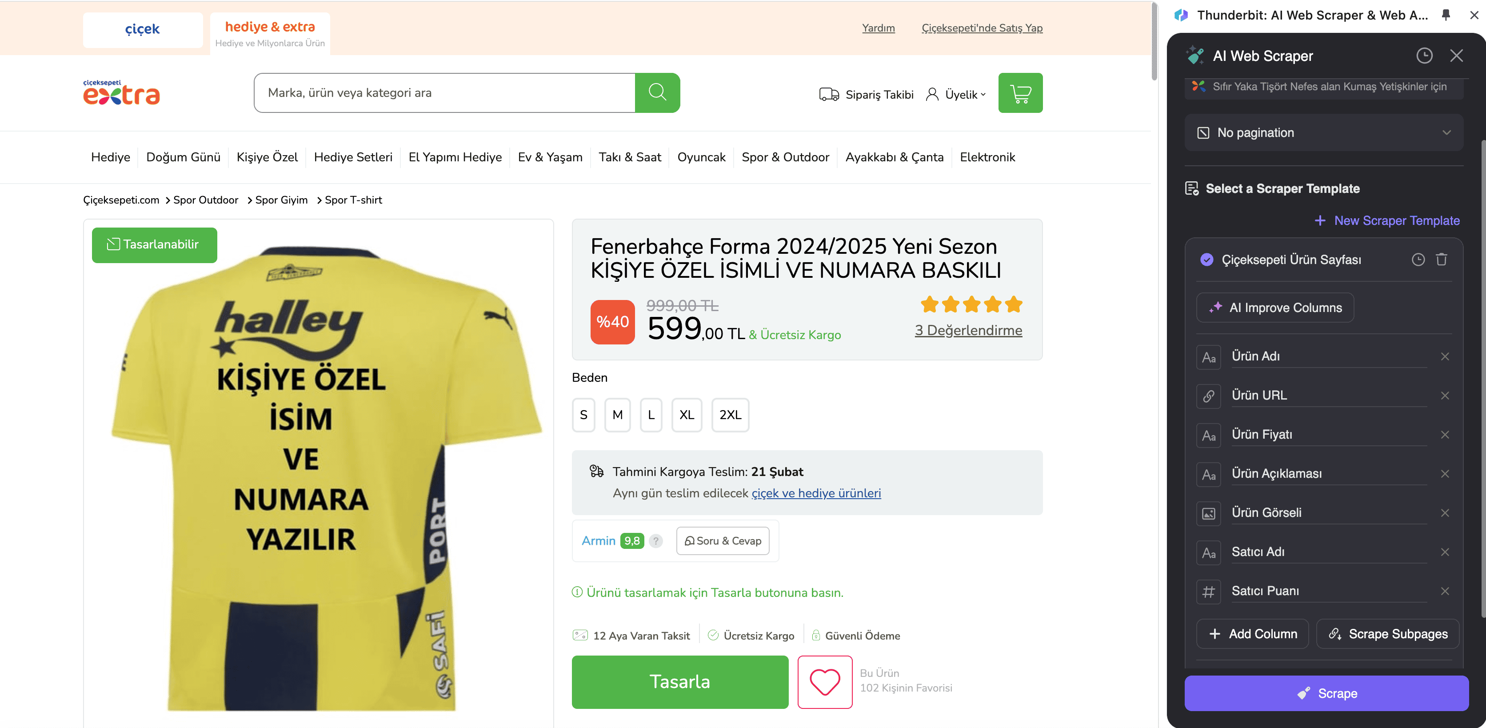Pin the Thunderbit extension side panel
Screen dimensions: 1486x728
tap(1446, 15)
